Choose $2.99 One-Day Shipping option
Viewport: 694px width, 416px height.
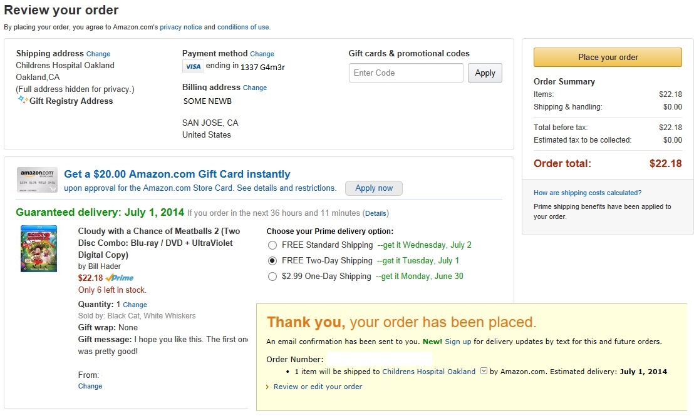272,276
